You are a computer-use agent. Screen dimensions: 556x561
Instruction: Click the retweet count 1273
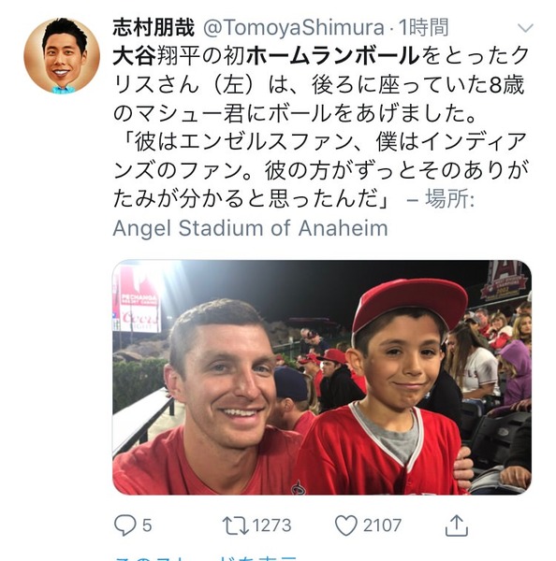[271, 525]
